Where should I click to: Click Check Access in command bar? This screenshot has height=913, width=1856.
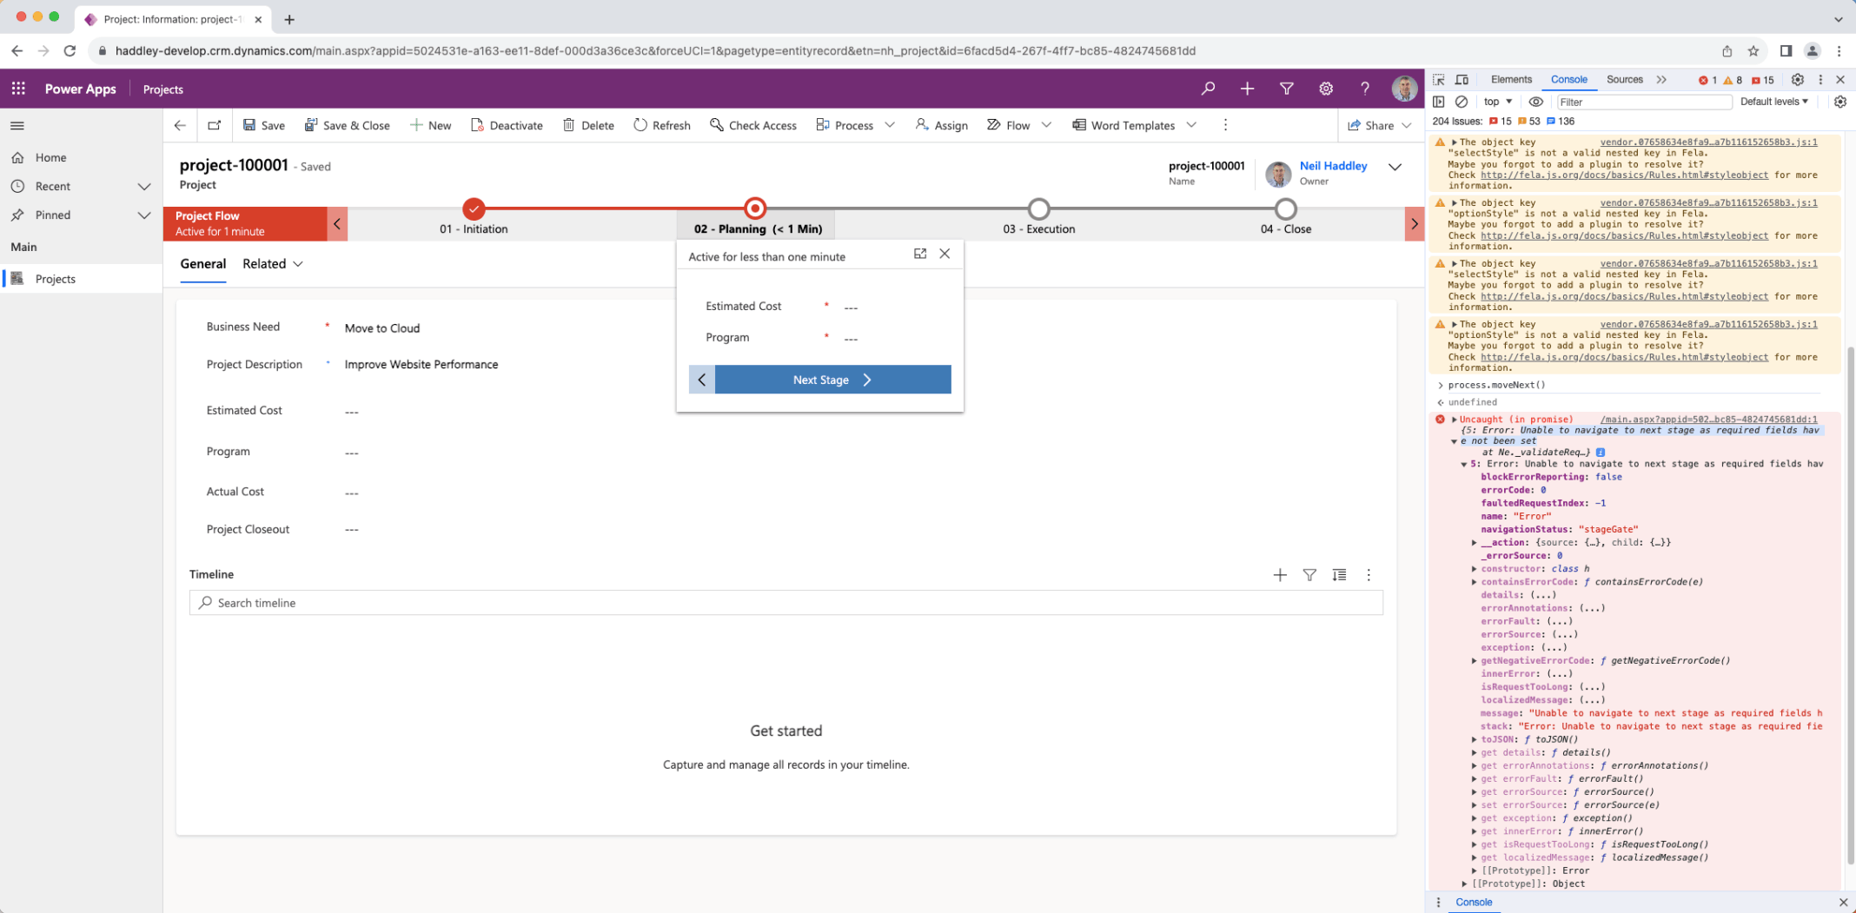pos(753,125)
